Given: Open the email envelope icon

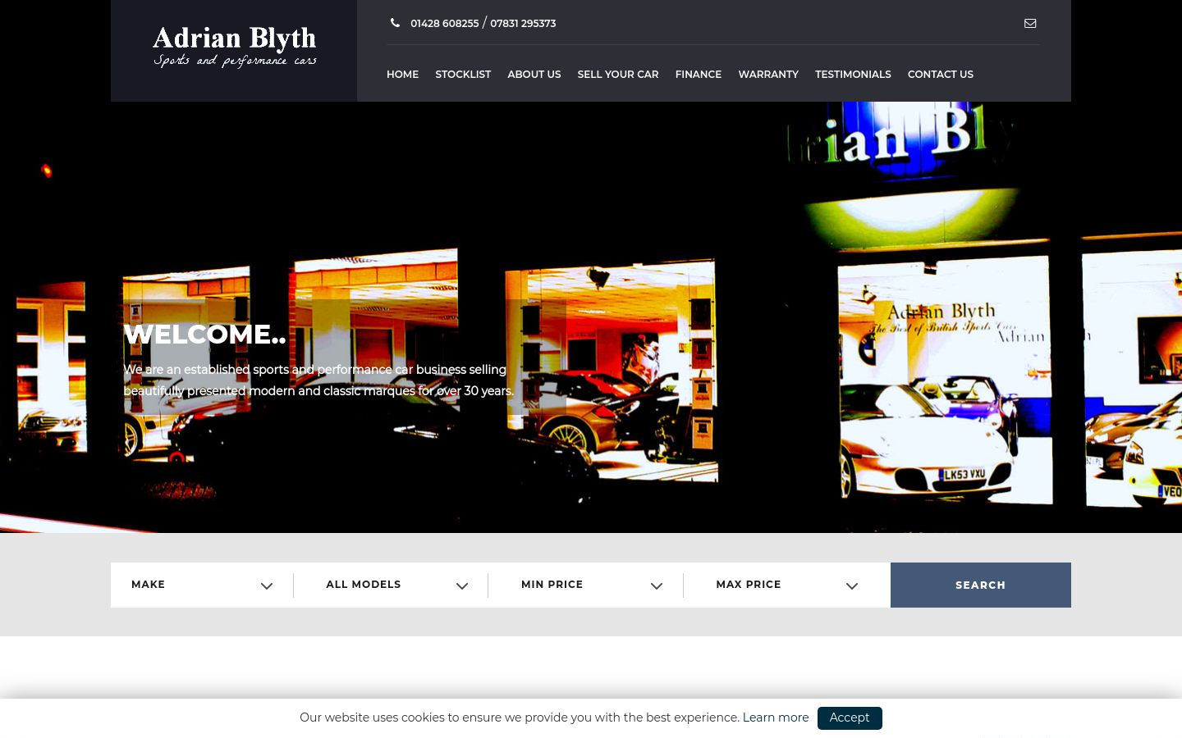Looking at the screenshot, I should click(1030, 23).
